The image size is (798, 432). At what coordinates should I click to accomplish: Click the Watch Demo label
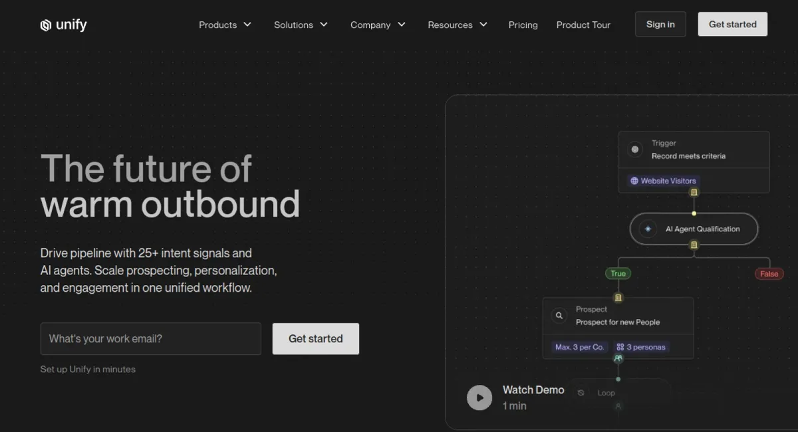coord(533,390)
